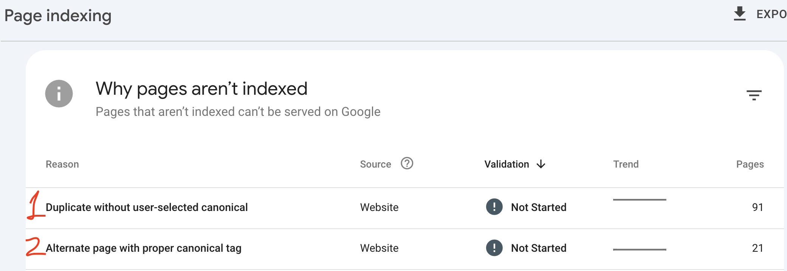Sort by the Reason column header
Image resolution: width=787 pixels, height=271 pixels.
pos(62,164)
